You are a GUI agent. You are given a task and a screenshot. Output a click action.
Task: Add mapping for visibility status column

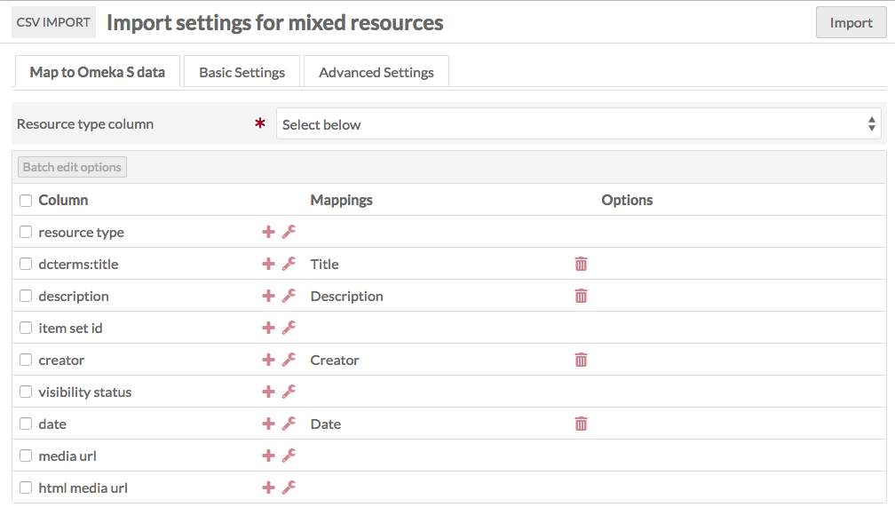pyautogui.click(x=268, y=392)
